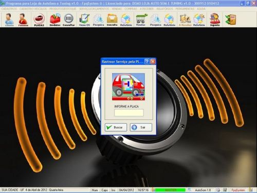Click the green MASTER user indicator
257x193 pixels.
tap(171, 190)
